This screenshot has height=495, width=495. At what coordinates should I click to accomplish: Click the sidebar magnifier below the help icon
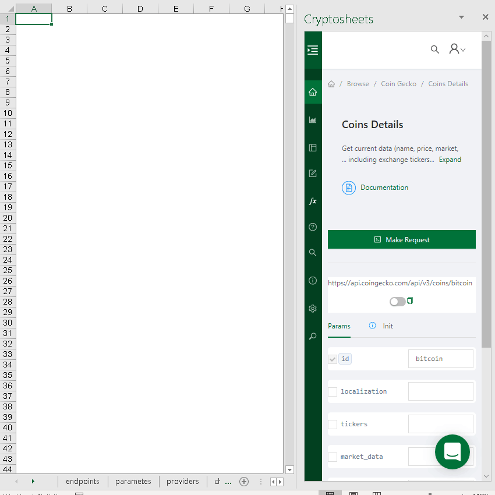point(313,253)
